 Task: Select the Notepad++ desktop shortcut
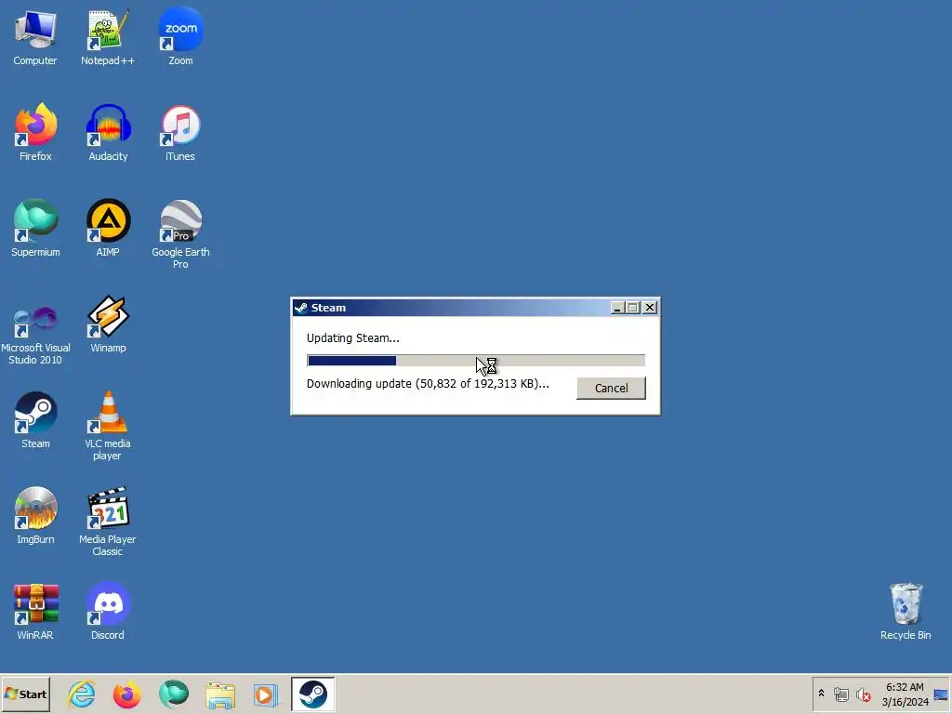pos(108,37)
